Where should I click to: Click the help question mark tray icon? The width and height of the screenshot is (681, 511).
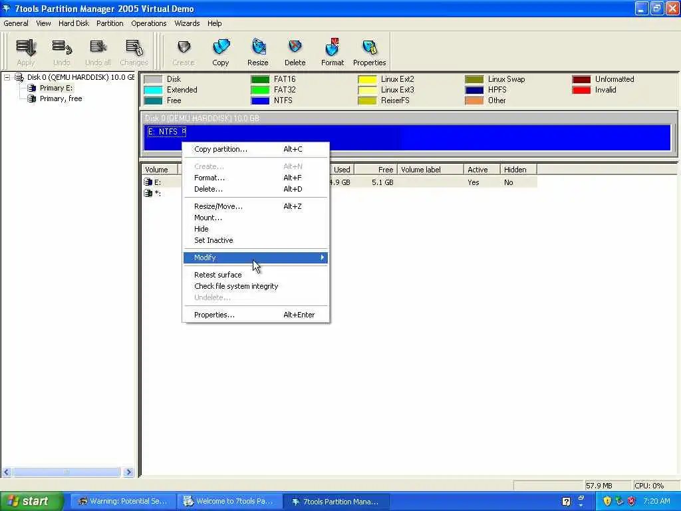pos(567,502)
